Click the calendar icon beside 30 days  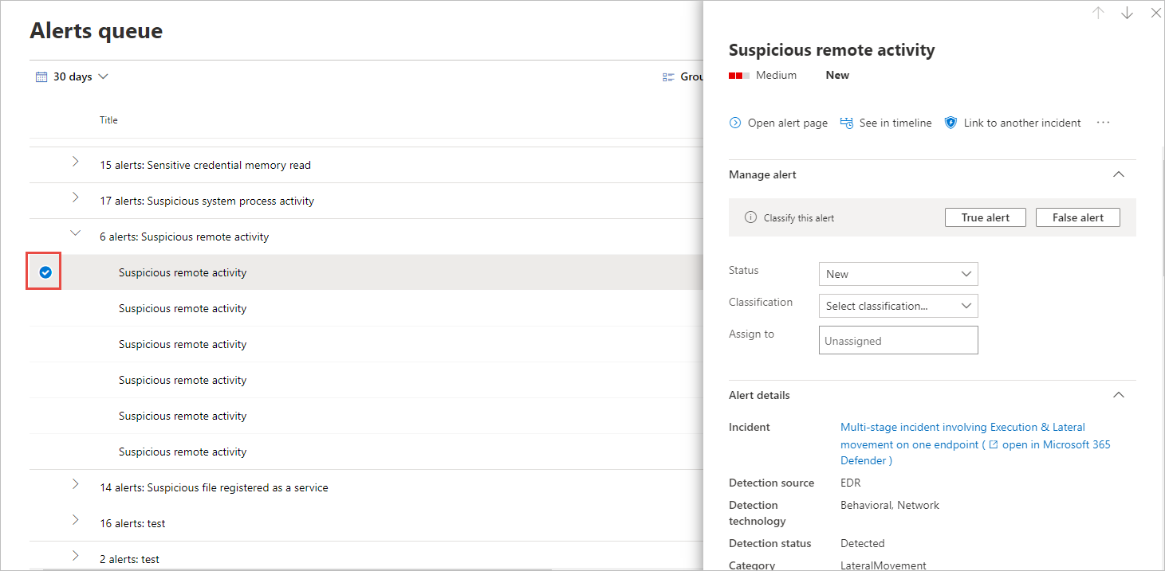[41, 77]
